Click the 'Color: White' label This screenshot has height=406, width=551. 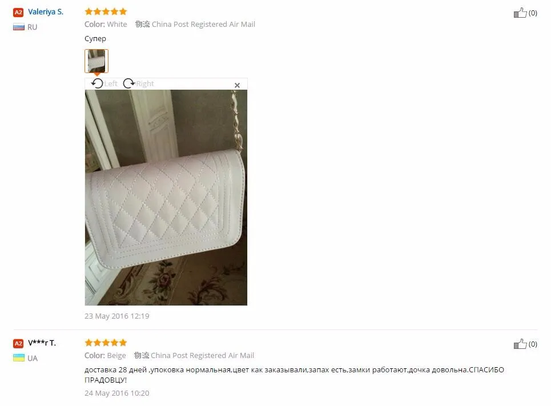click(x=106, y=24)
